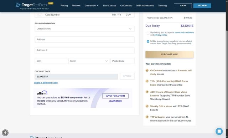Go to Live Classes page

point(109,6)
